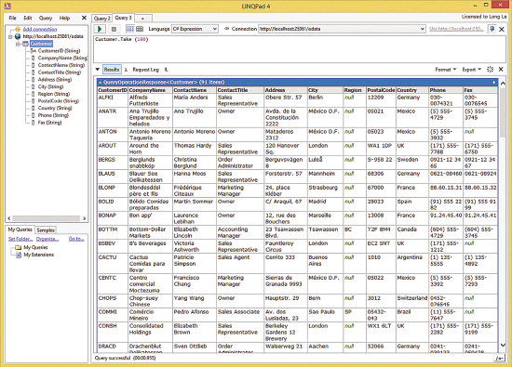512x367 pixels.
Task: Click the My Queries folder icon
Action: pos(19,247)
